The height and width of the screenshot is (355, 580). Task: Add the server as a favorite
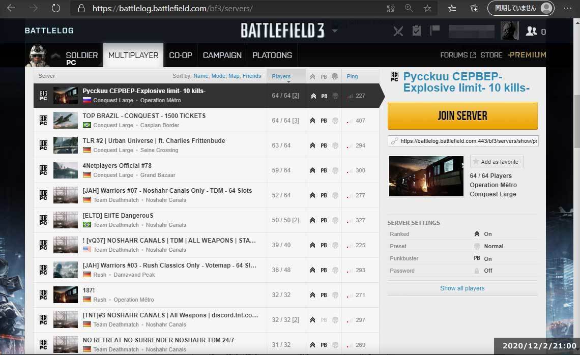(497, 162)
